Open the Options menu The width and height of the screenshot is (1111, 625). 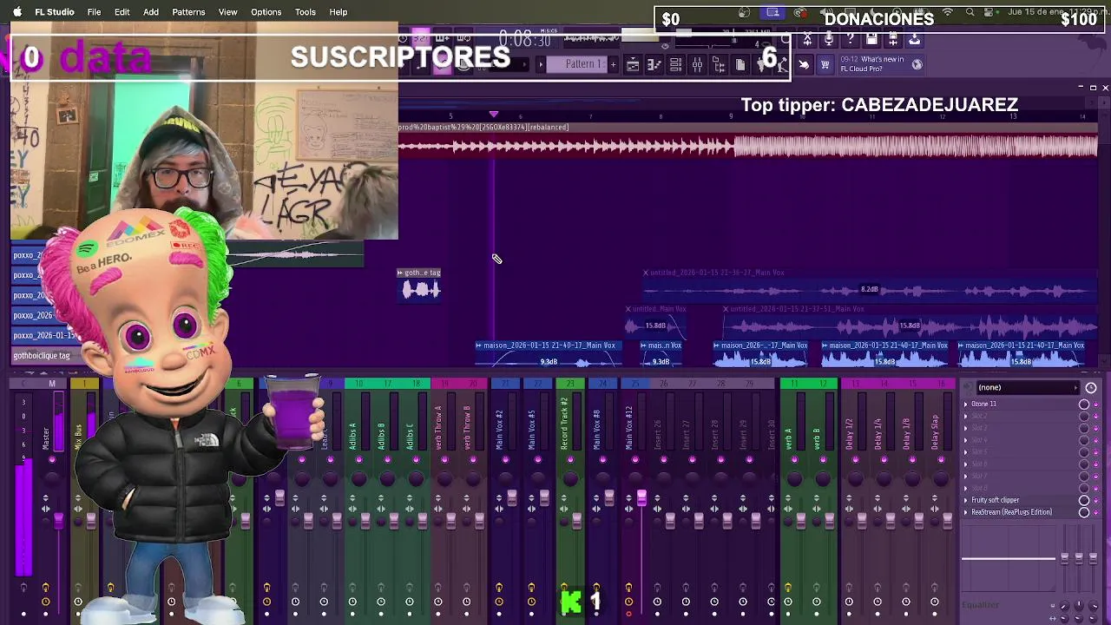(266, 12)
